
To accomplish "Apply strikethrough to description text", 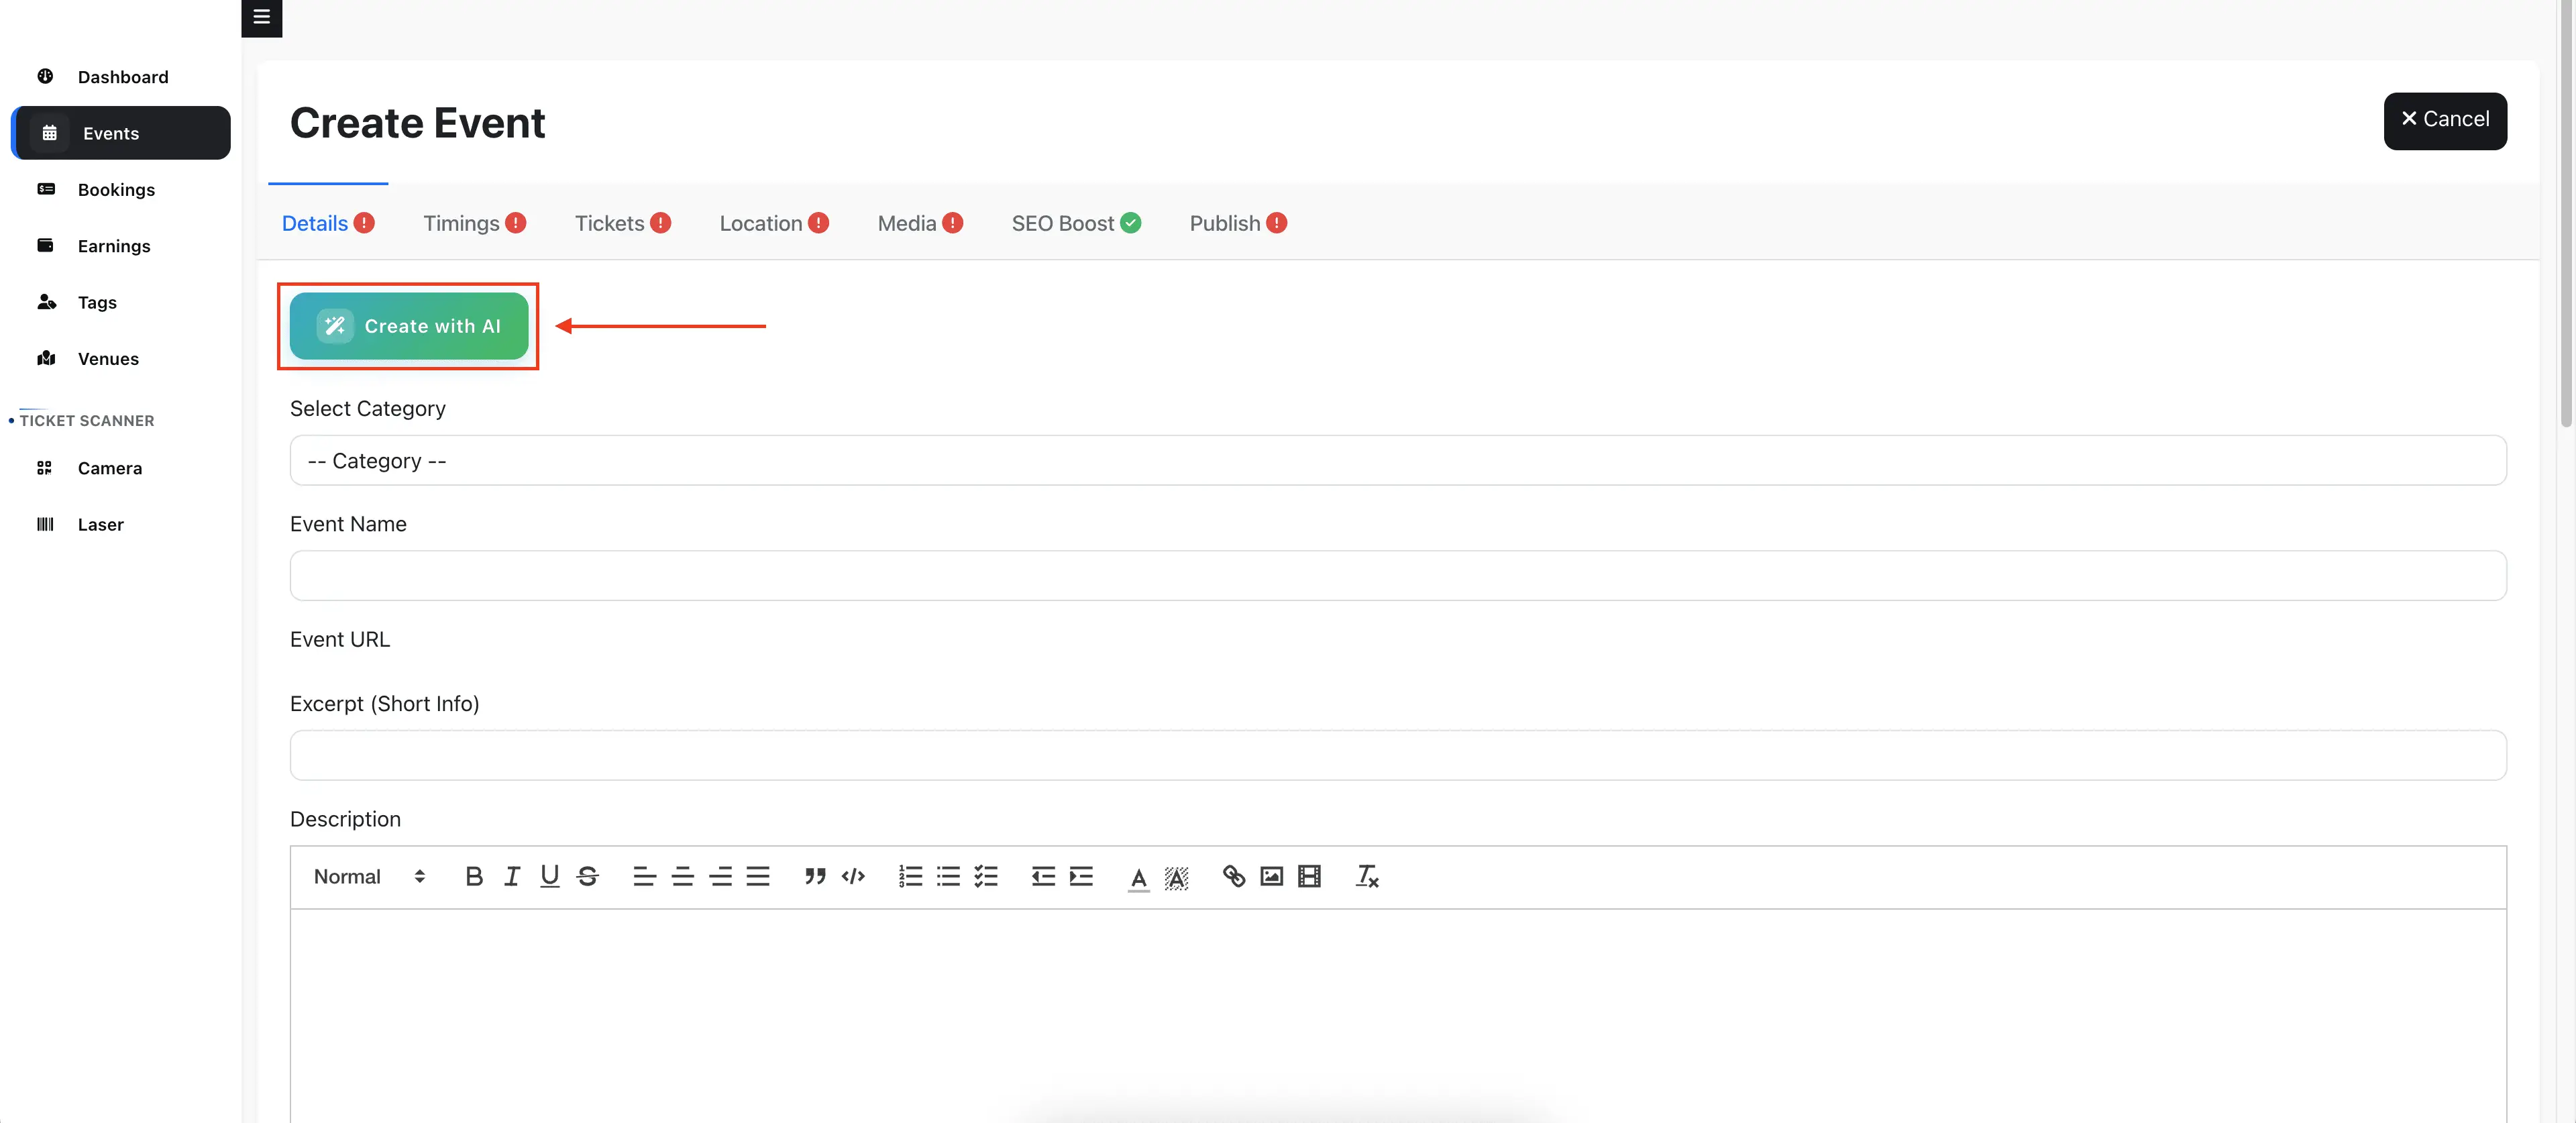I will coord(588,877).
